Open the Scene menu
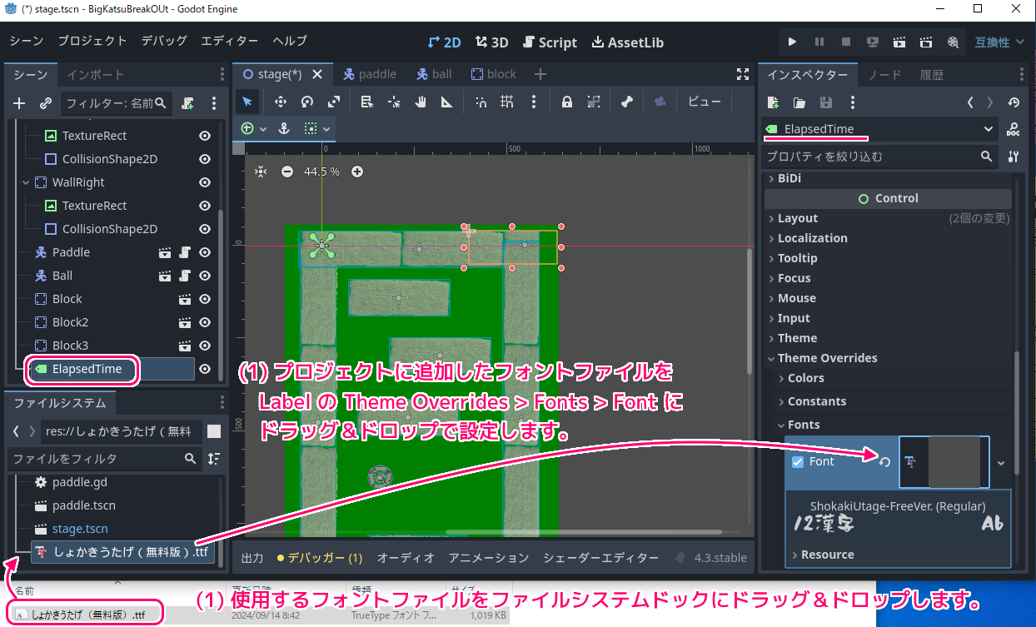 click(x=26, y=41)
